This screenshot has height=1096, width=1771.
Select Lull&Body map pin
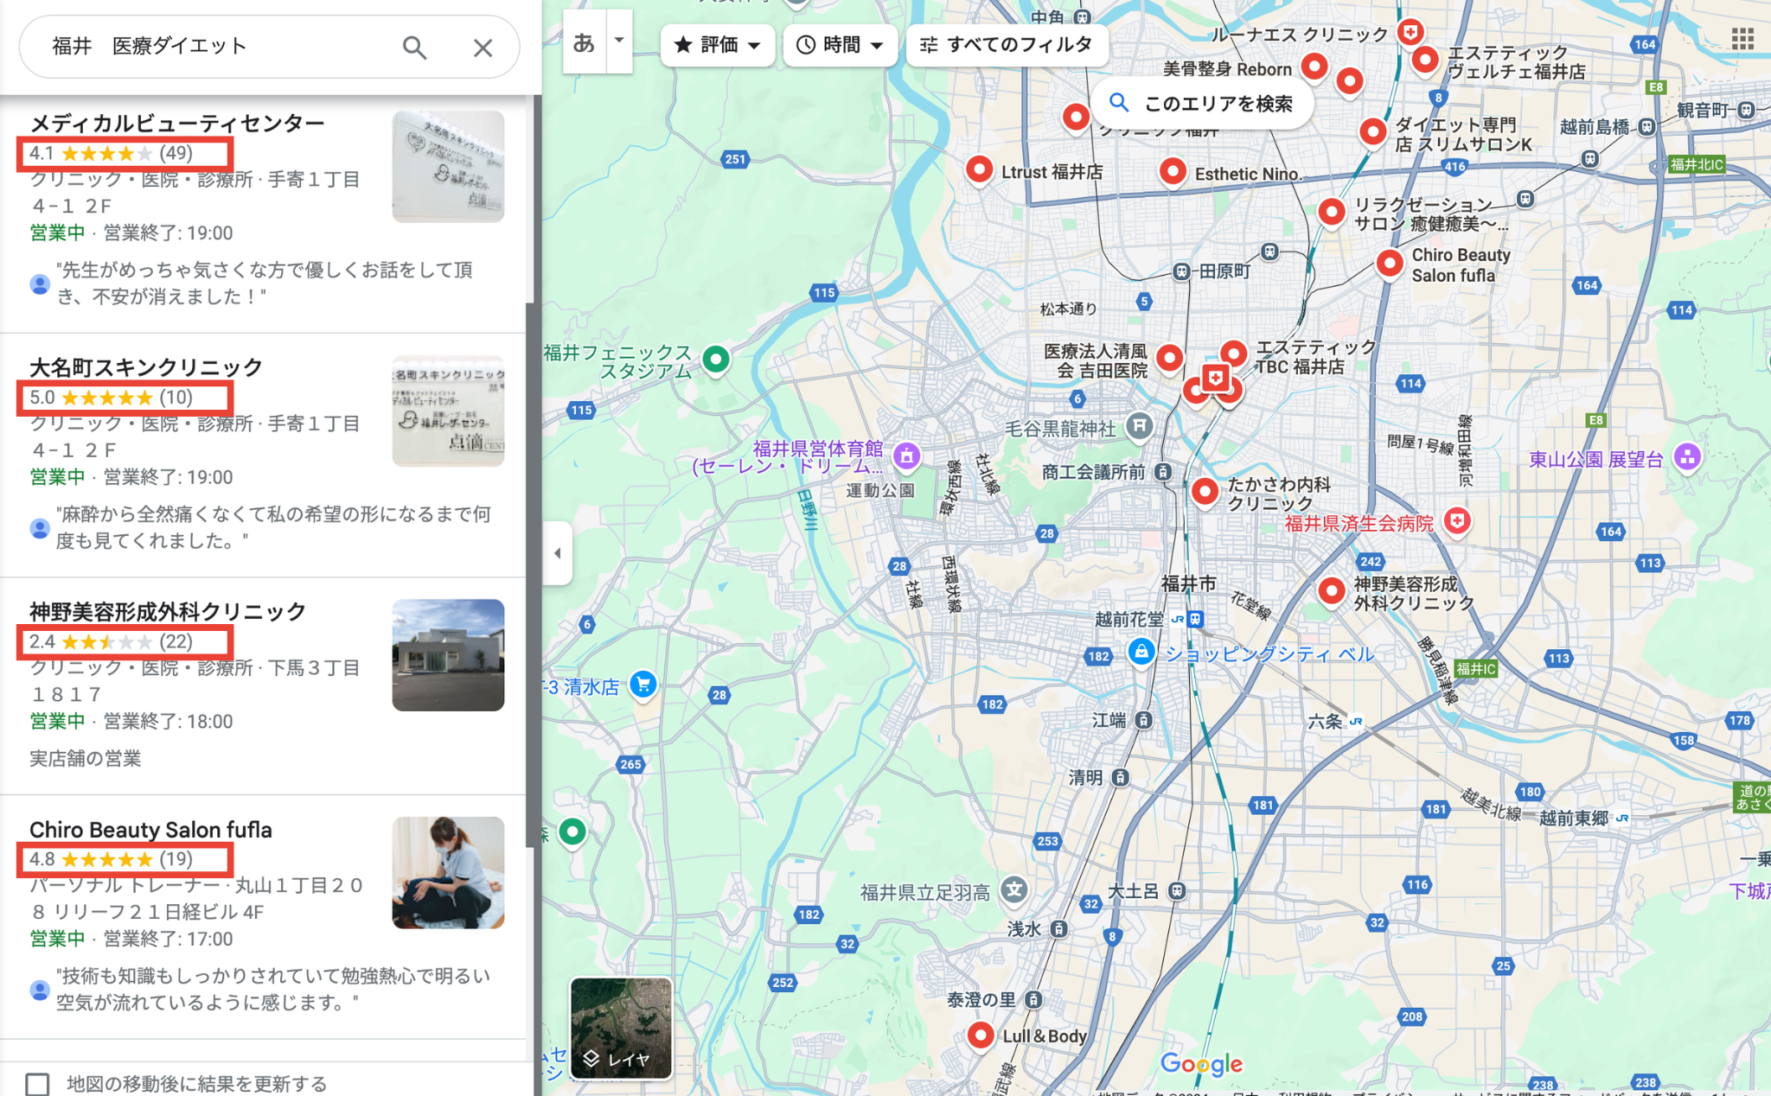tap(981, 1035)
